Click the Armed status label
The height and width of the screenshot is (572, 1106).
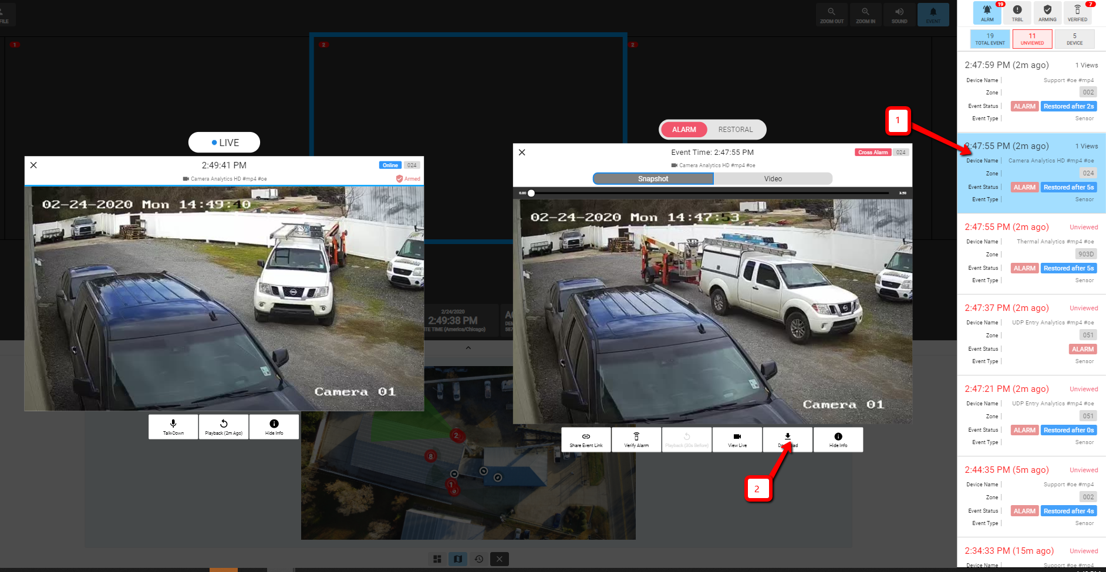pyautogui.click(x=409, y=179)
